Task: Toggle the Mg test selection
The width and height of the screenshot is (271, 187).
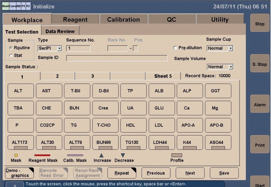Action: pyautogui.click(x=218, y=108)
